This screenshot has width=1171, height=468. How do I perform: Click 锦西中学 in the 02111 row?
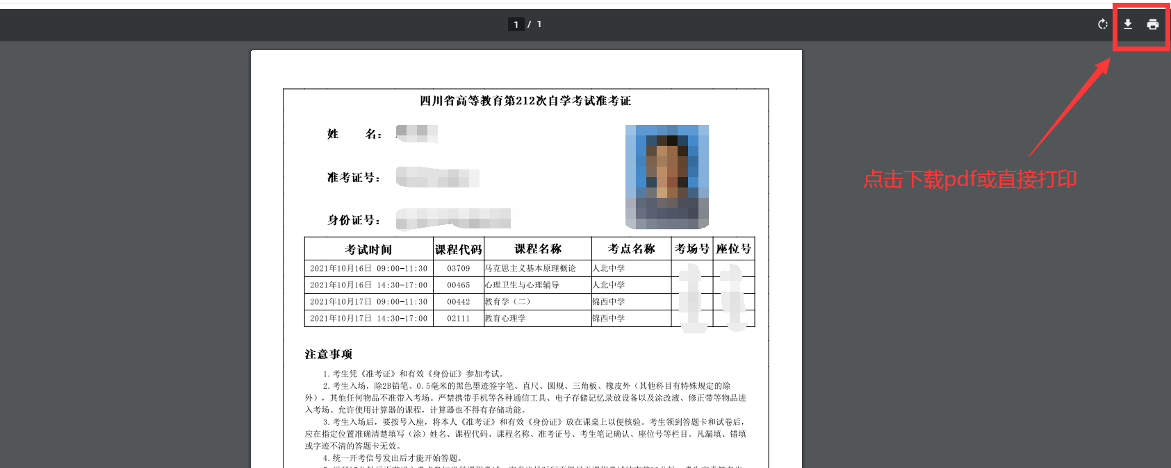point(609,318)
